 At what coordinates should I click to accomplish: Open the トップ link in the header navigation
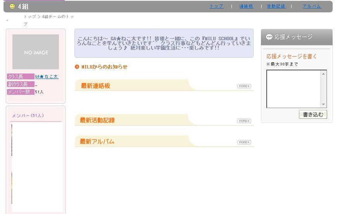[216, 6]
